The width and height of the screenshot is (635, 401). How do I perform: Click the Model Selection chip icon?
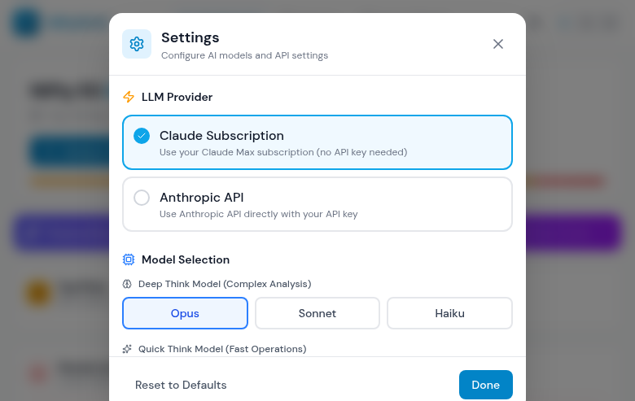pyautogui.click(x=129, y=259)
